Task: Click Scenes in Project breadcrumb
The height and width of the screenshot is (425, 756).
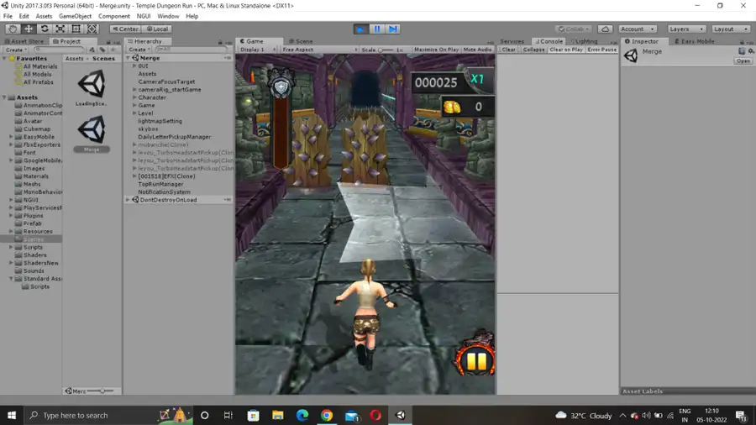Action: click(103, 58)
